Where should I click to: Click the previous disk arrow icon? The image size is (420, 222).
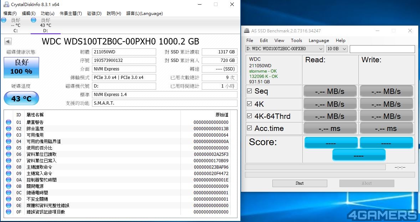point(8,41)
